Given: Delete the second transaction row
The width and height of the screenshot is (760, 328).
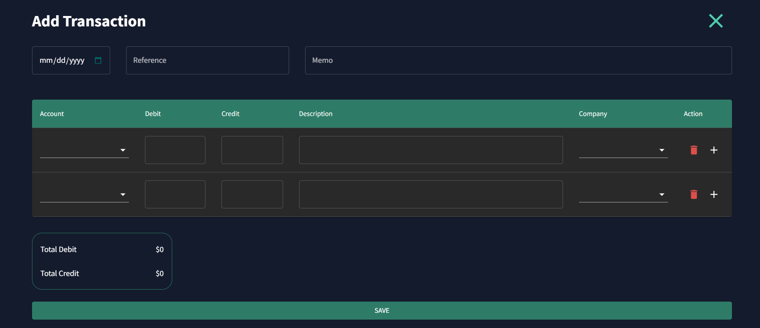Looking at the screenshot, I should click(x=694, y=194).
